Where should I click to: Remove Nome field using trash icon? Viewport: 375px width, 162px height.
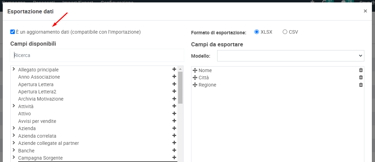(361, 70)
